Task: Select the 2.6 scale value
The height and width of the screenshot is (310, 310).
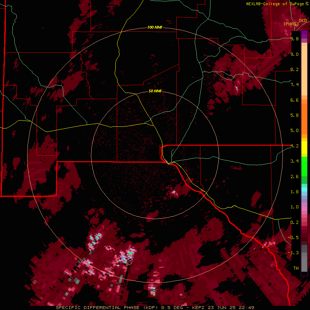Action: point(294,177)
